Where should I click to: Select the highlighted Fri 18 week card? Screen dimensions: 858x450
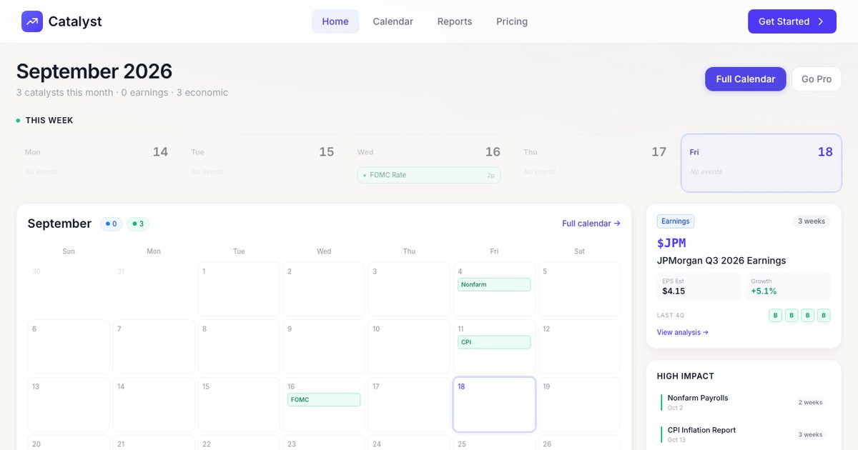(x=761, y=163)
